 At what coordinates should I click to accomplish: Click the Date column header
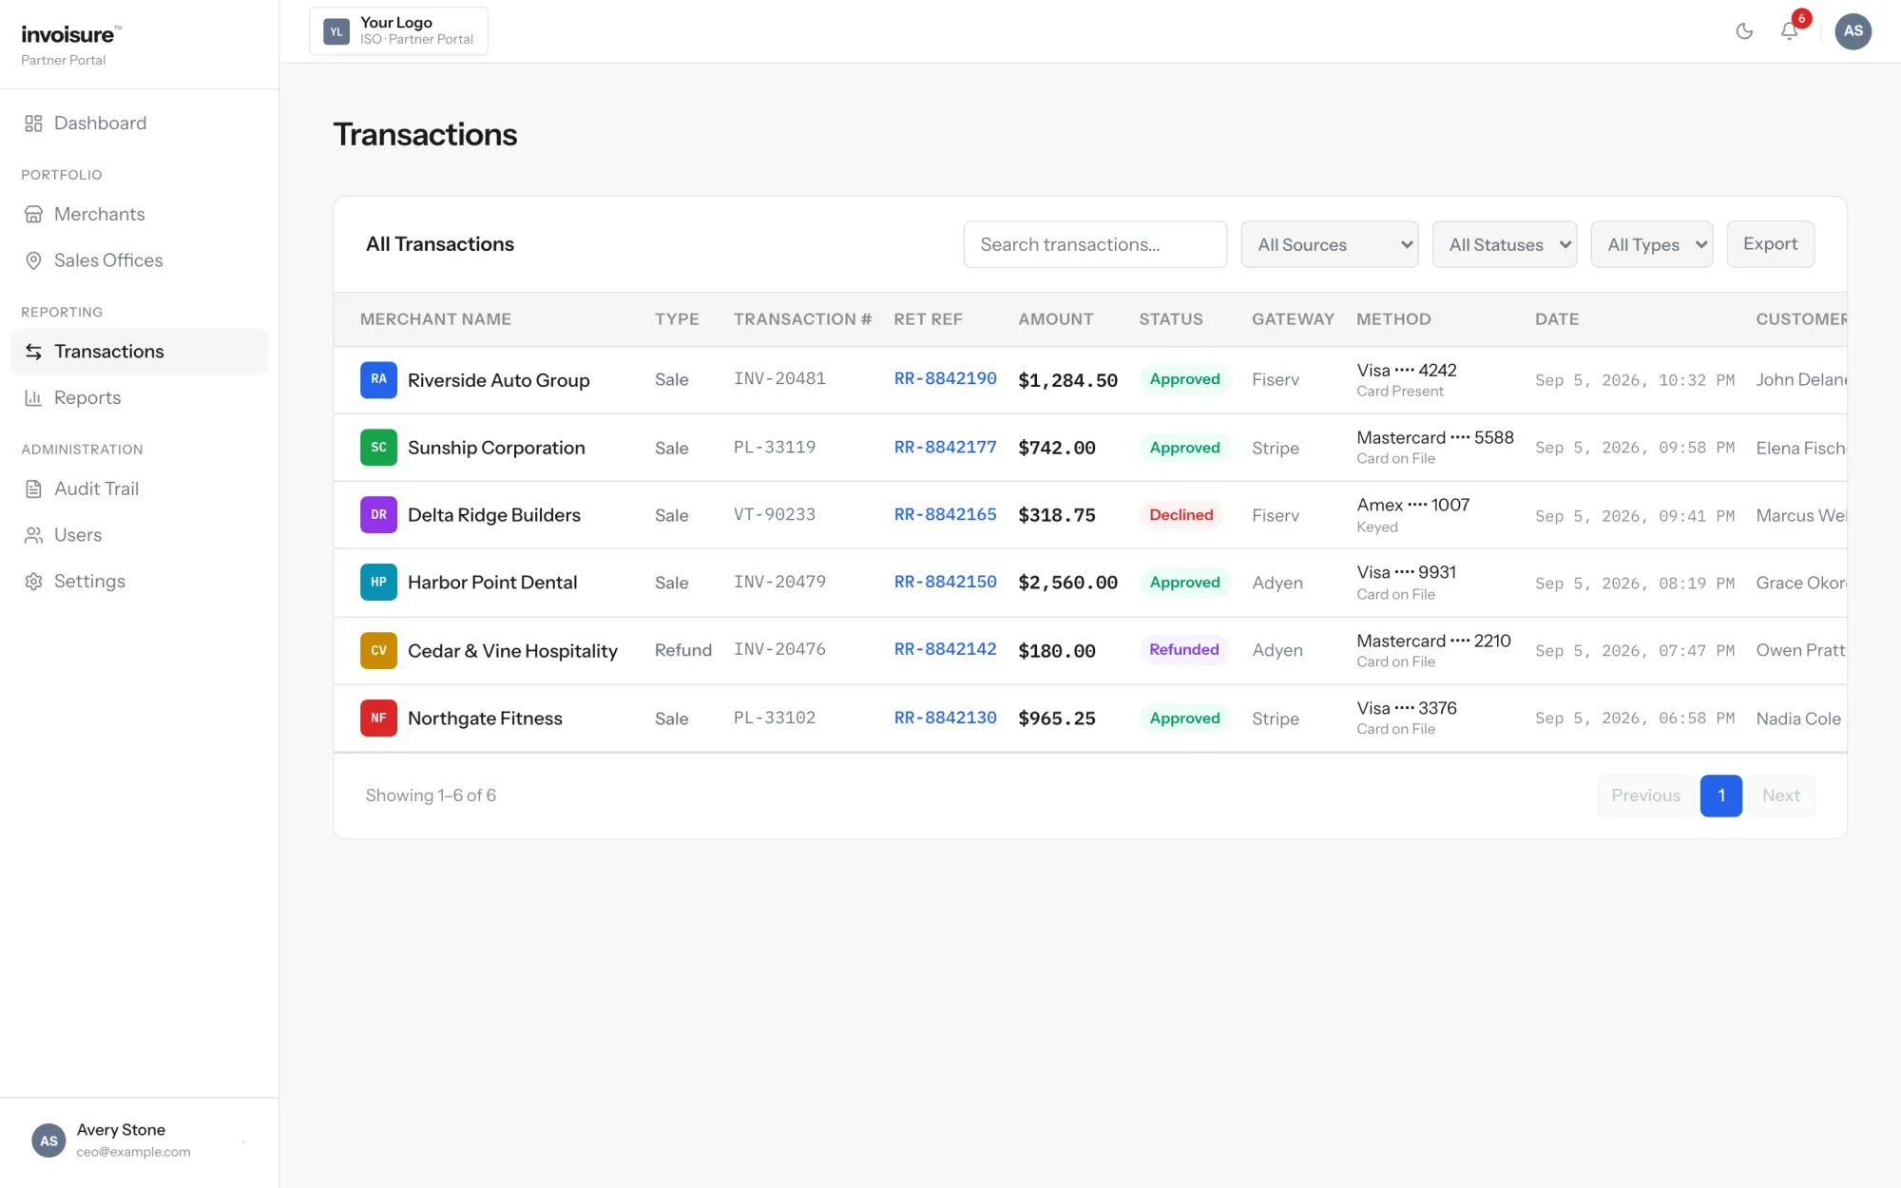[1557, 319]
